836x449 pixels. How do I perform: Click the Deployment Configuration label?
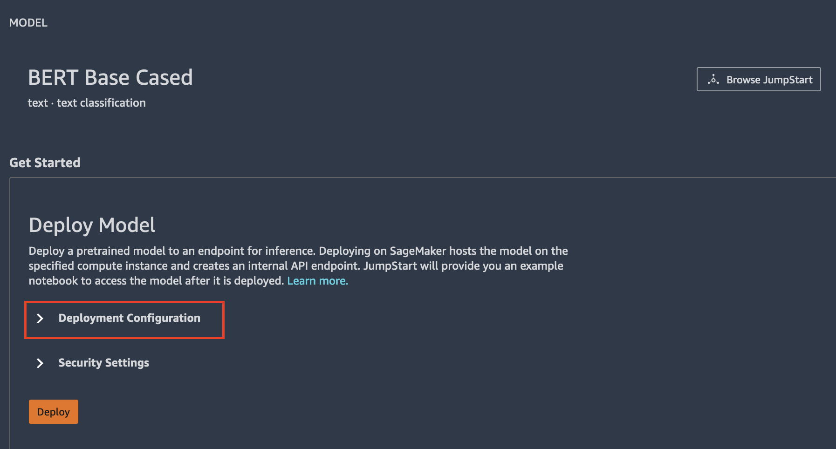point(129,318)
